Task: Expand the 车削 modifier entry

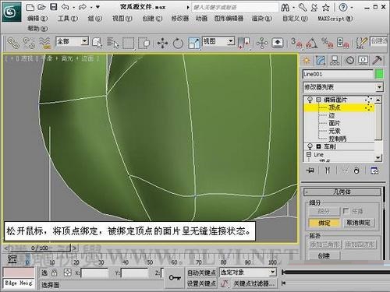Action: (318, 146)
